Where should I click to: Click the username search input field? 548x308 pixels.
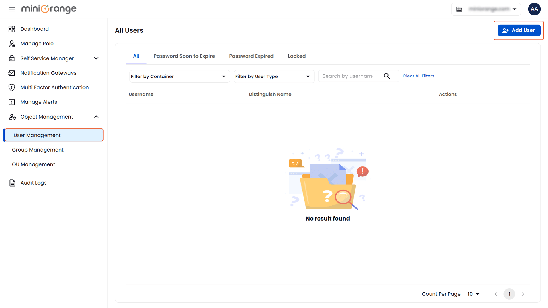point(348,76)
